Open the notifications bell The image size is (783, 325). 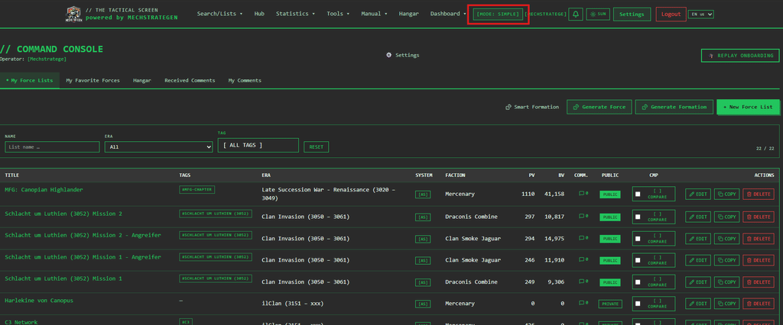[x=575, y=14]
